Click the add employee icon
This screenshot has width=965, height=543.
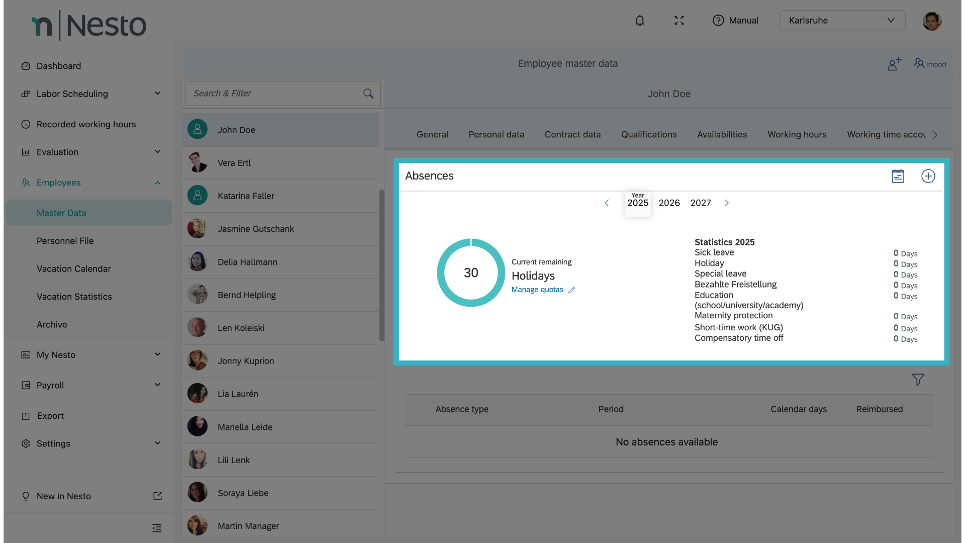[894, 64]
